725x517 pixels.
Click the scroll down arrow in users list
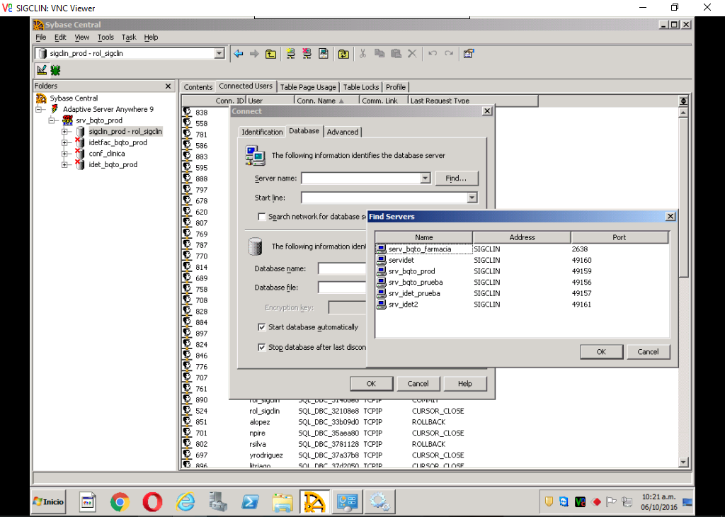[683, 462]
